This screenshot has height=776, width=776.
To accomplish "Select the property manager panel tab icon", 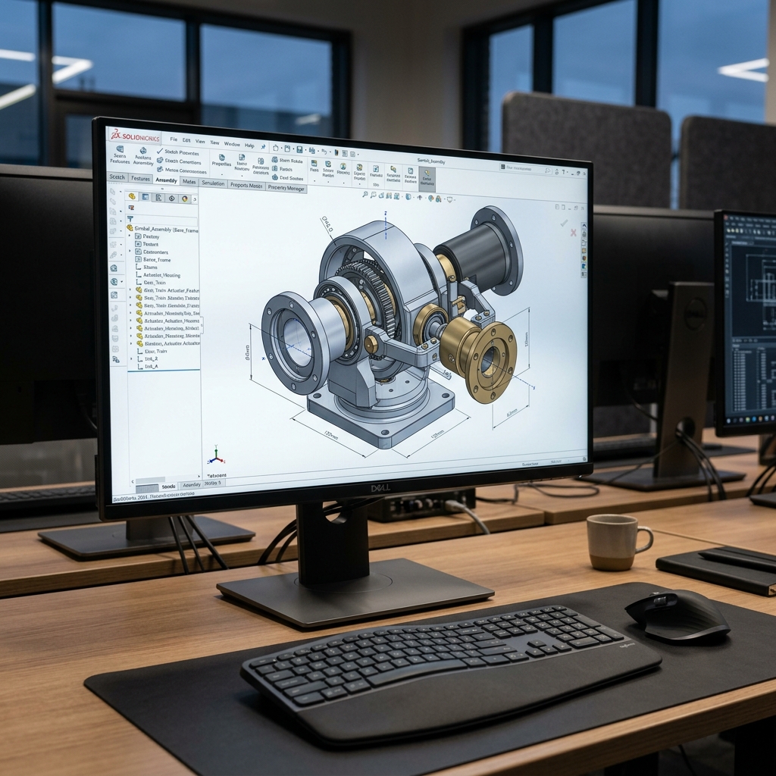I will point(145,197).
